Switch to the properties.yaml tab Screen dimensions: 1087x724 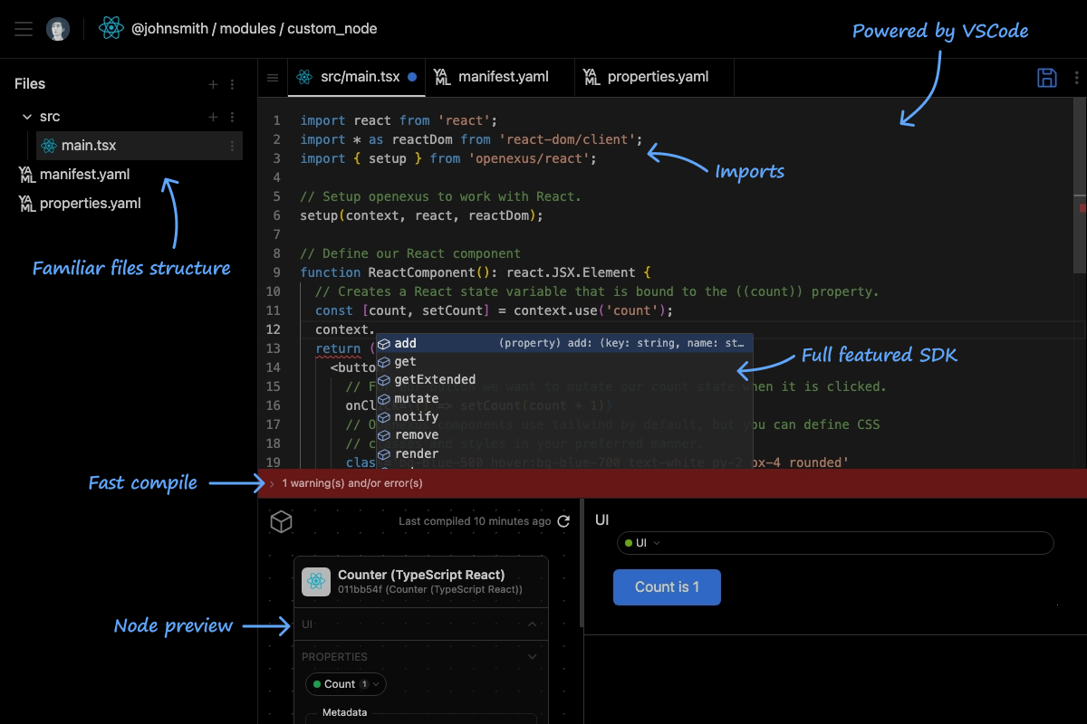click(x=654, y=77)
